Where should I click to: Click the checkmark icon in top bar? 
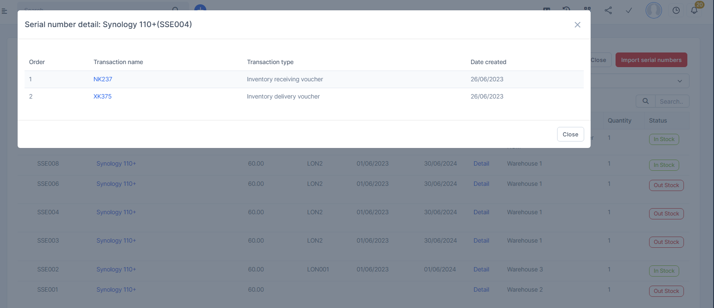coord(628,10)
